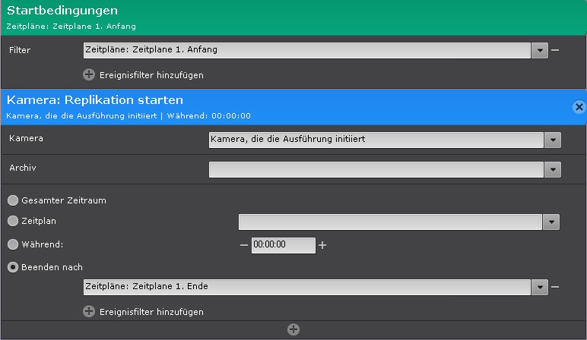The image size is (587, 340).
Task: Open the Archiv dropdown
Action: (x=553, y=169)
